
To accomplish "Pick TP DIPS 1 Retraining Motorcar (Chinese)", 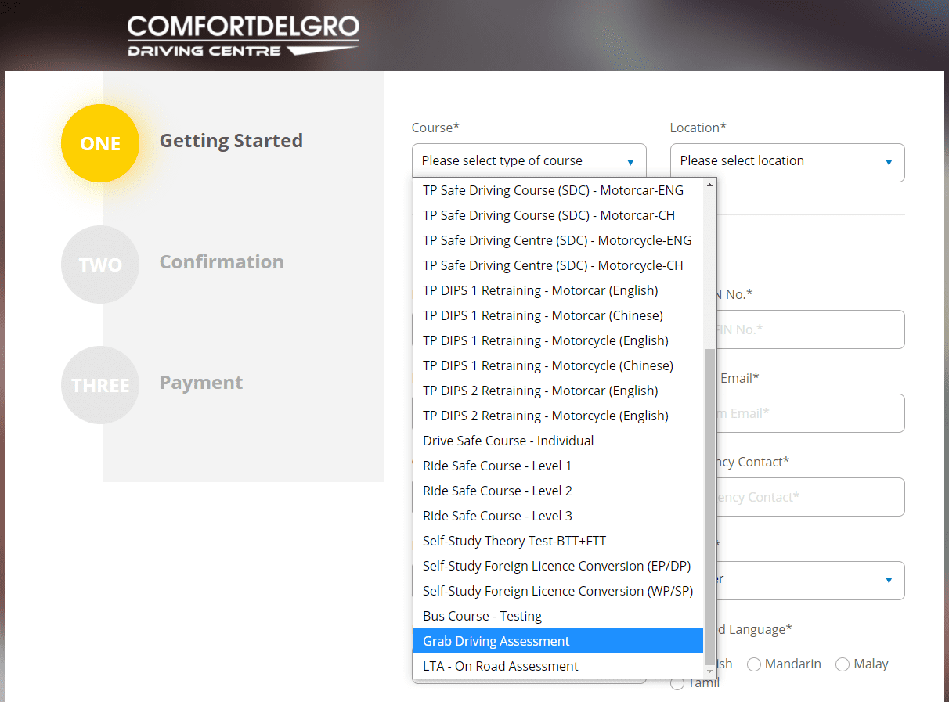I will click(557, 315).
